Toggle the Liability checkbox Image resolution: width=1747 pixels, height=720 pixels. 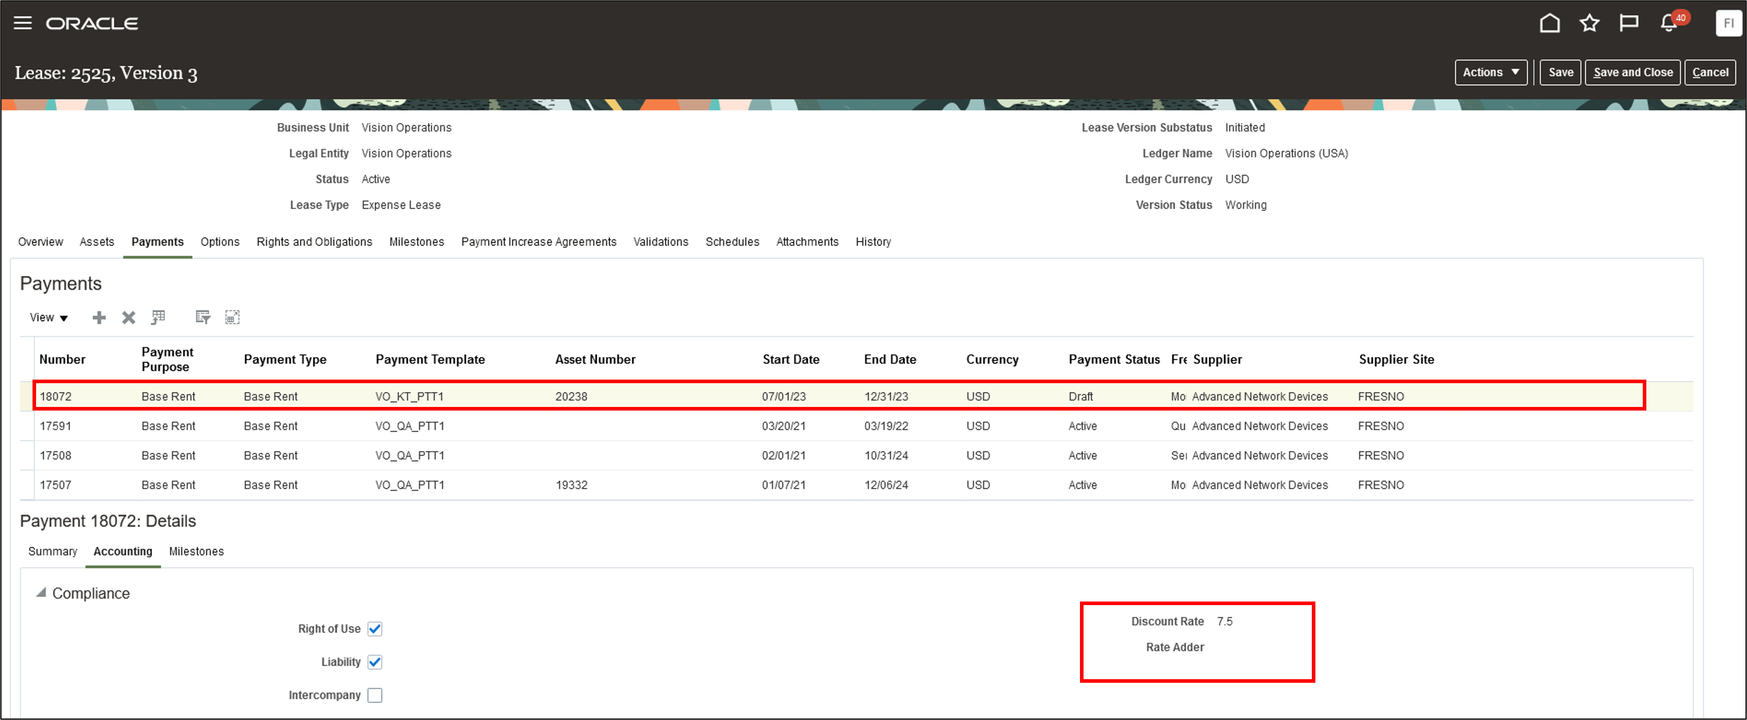point(375,662)
